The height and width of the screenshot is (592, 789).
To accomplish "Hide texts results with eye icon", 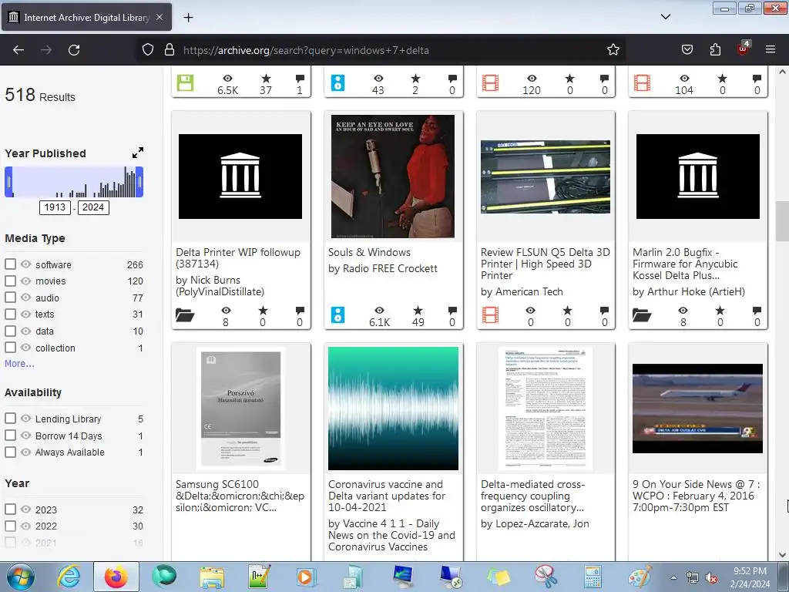I will pos(25,314).
